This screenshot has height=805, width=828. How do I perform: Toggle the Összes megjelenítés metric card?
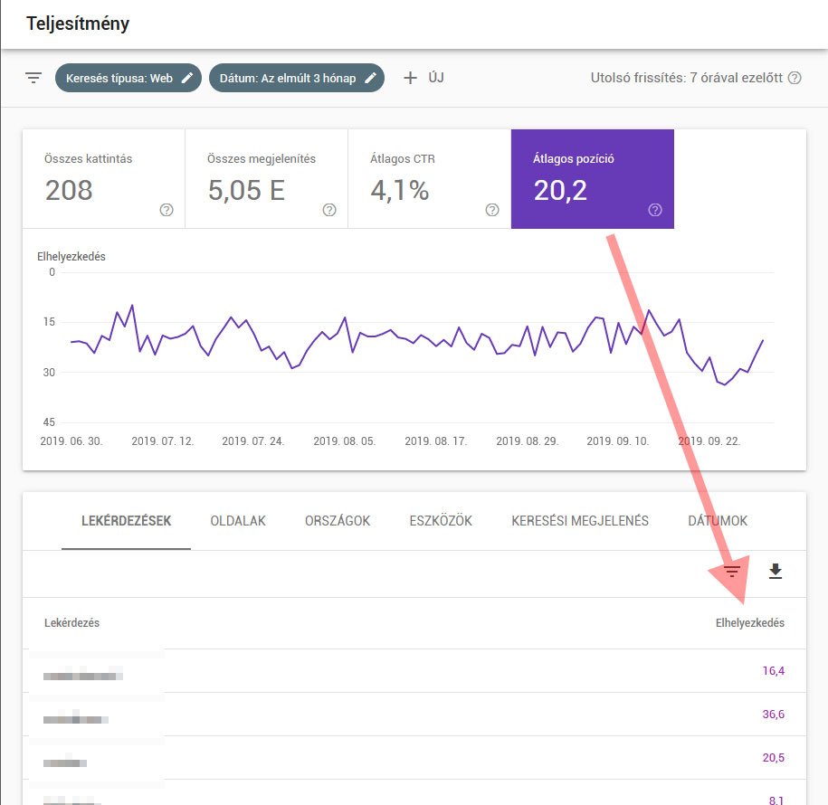point(266,178)
